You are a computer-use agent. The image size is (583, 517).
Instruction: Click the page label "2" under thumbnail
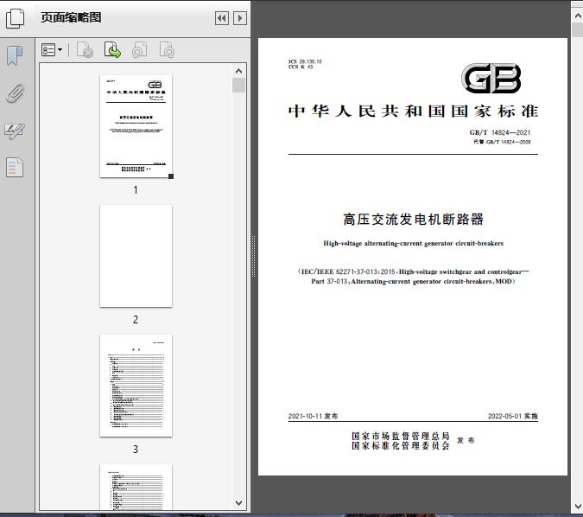(136, 319)
